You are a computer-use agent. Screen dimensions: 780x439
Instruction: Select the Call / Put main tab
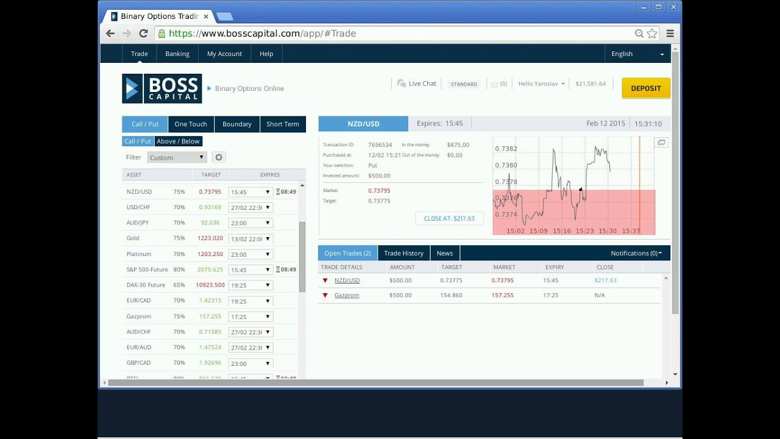pyautogui.click(x=145, y=124)
